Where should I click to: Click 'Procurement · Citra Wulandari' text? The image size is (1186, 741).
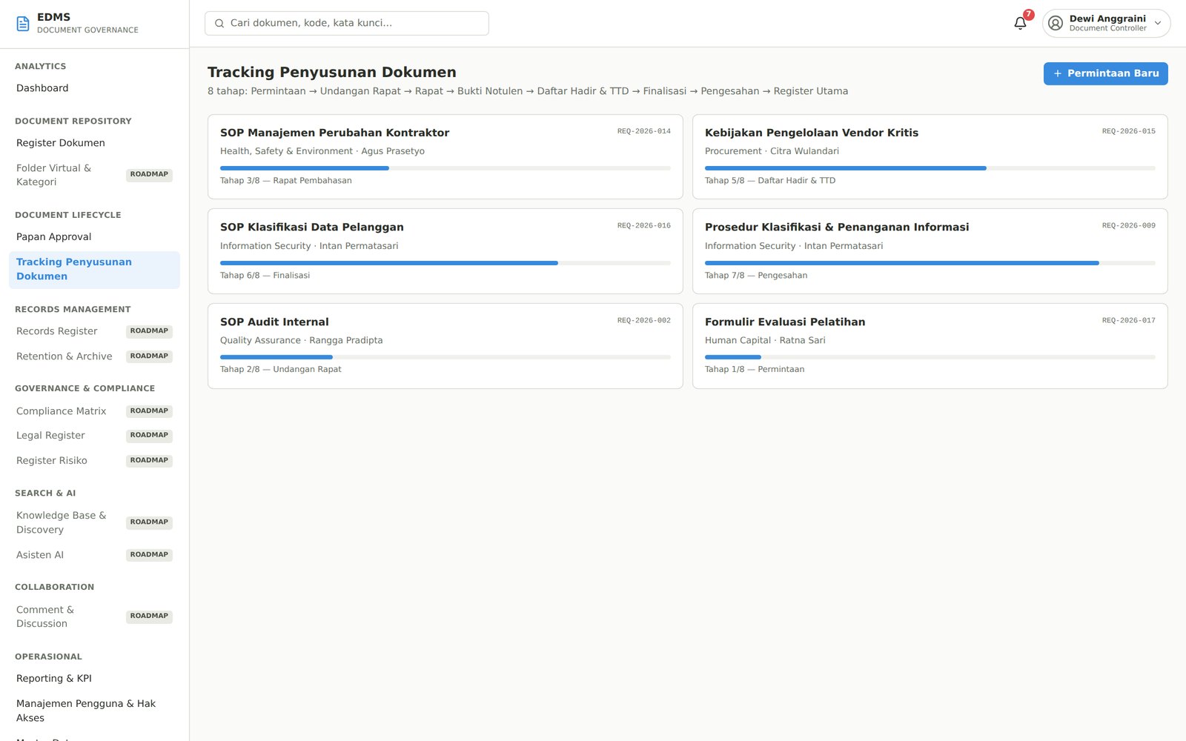coord(772,151)
